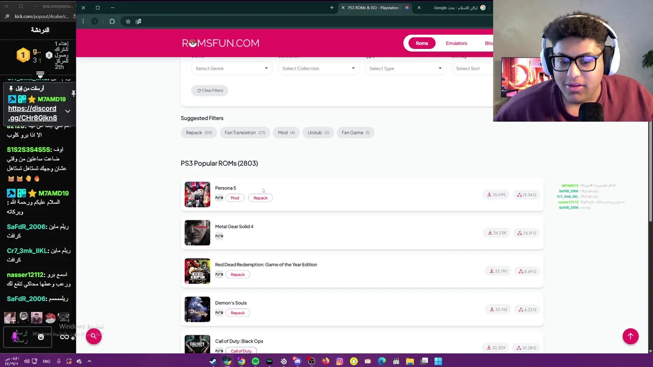Click the ROMSFUN.COM site logo
653x367 pixels.
pyautogui.click(x=220, y=43)
